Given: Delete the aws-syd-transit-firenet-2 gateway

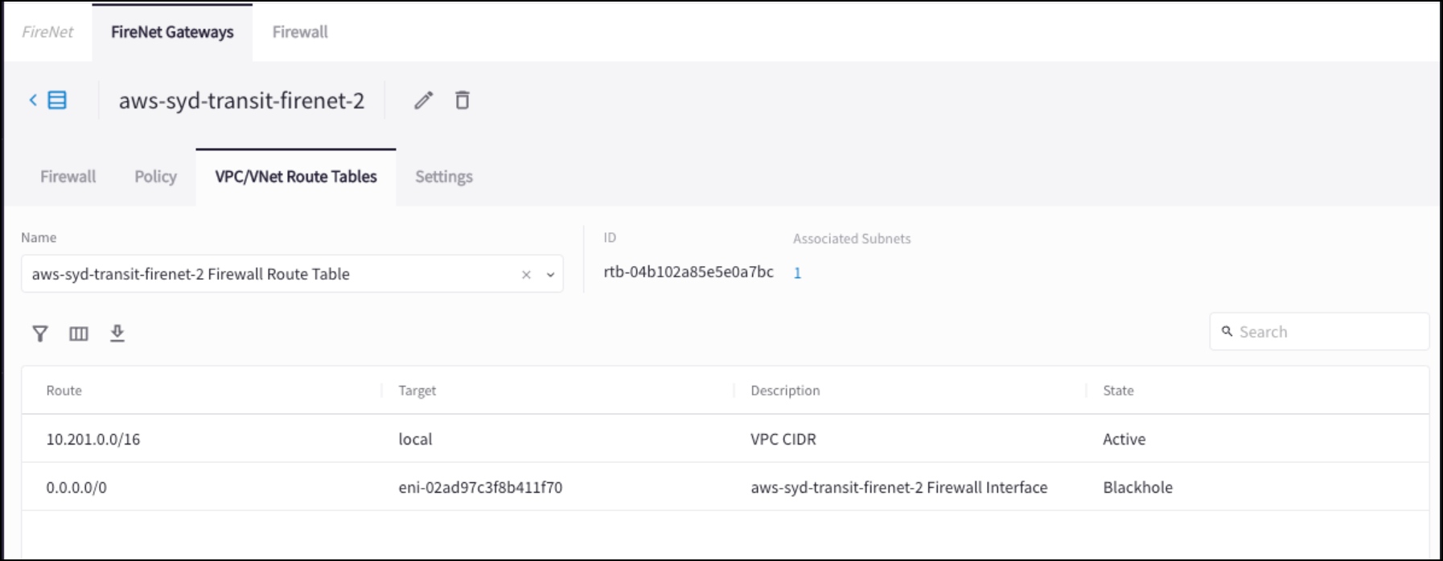Looking at the screenshot, I should point(462,100).
